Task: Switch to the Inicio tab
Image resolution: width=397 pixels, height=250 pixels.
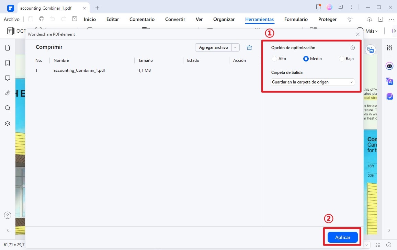Action: [90, 19]
